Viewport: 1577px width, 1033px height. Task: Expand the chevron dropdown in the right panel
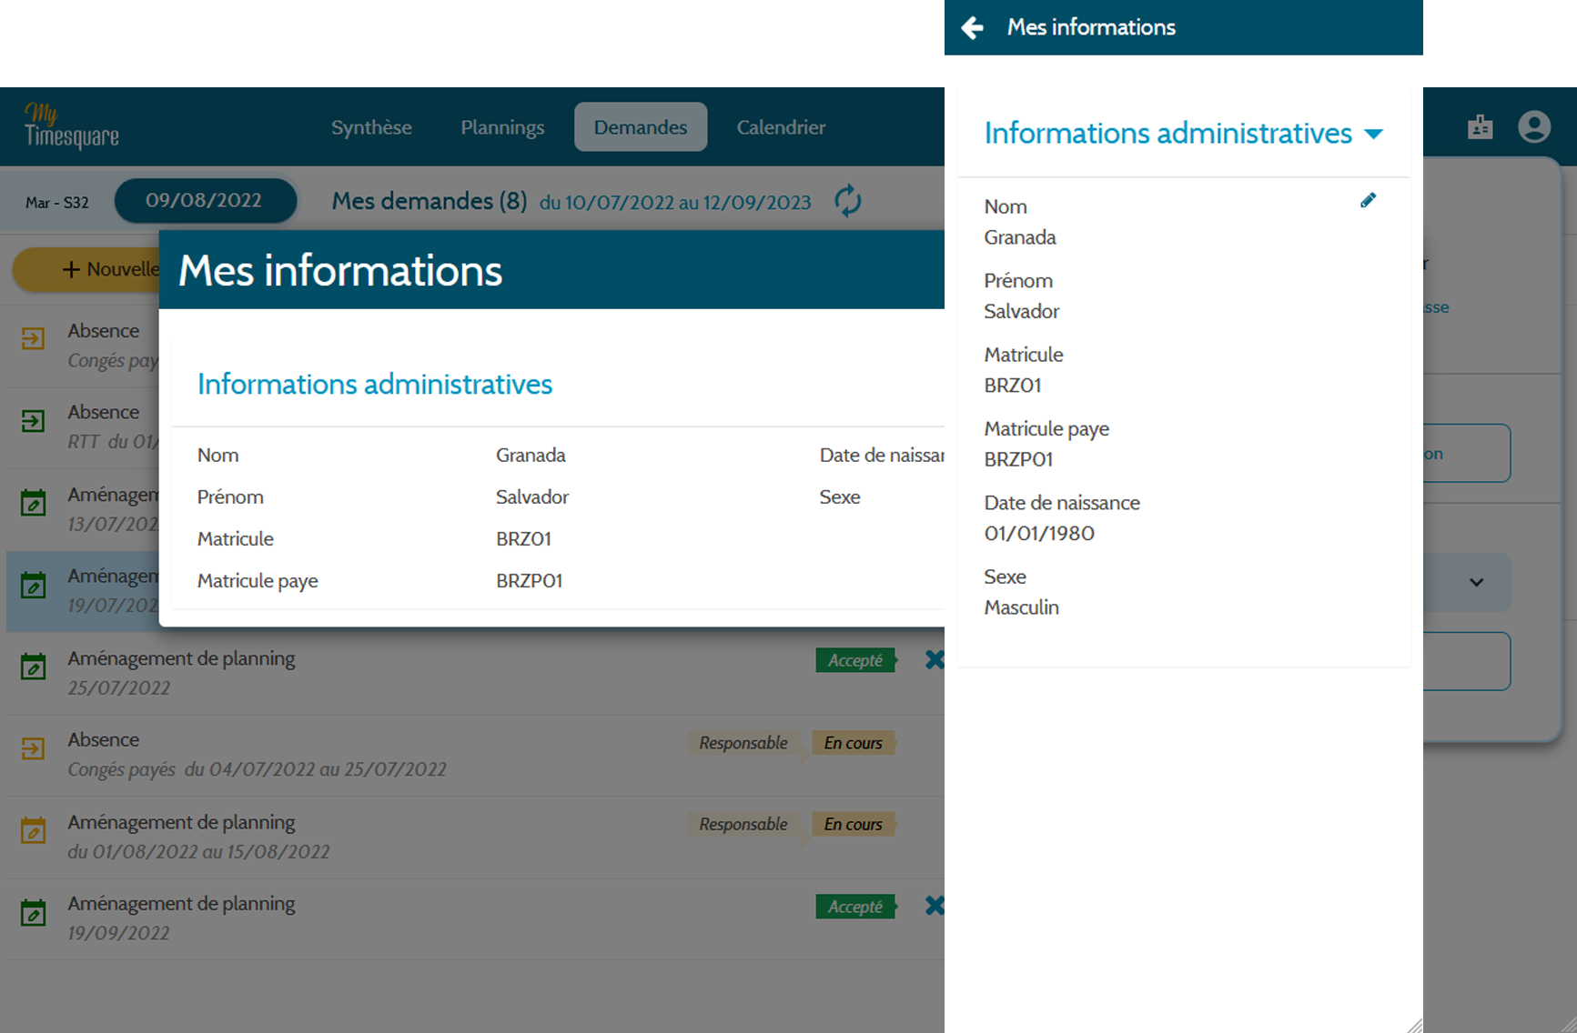[x=1476, y=583]
